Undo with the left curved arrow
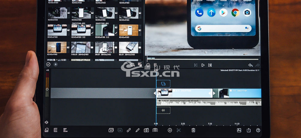The height and width of the screenshot is (138, 301). tap(250, 65)
